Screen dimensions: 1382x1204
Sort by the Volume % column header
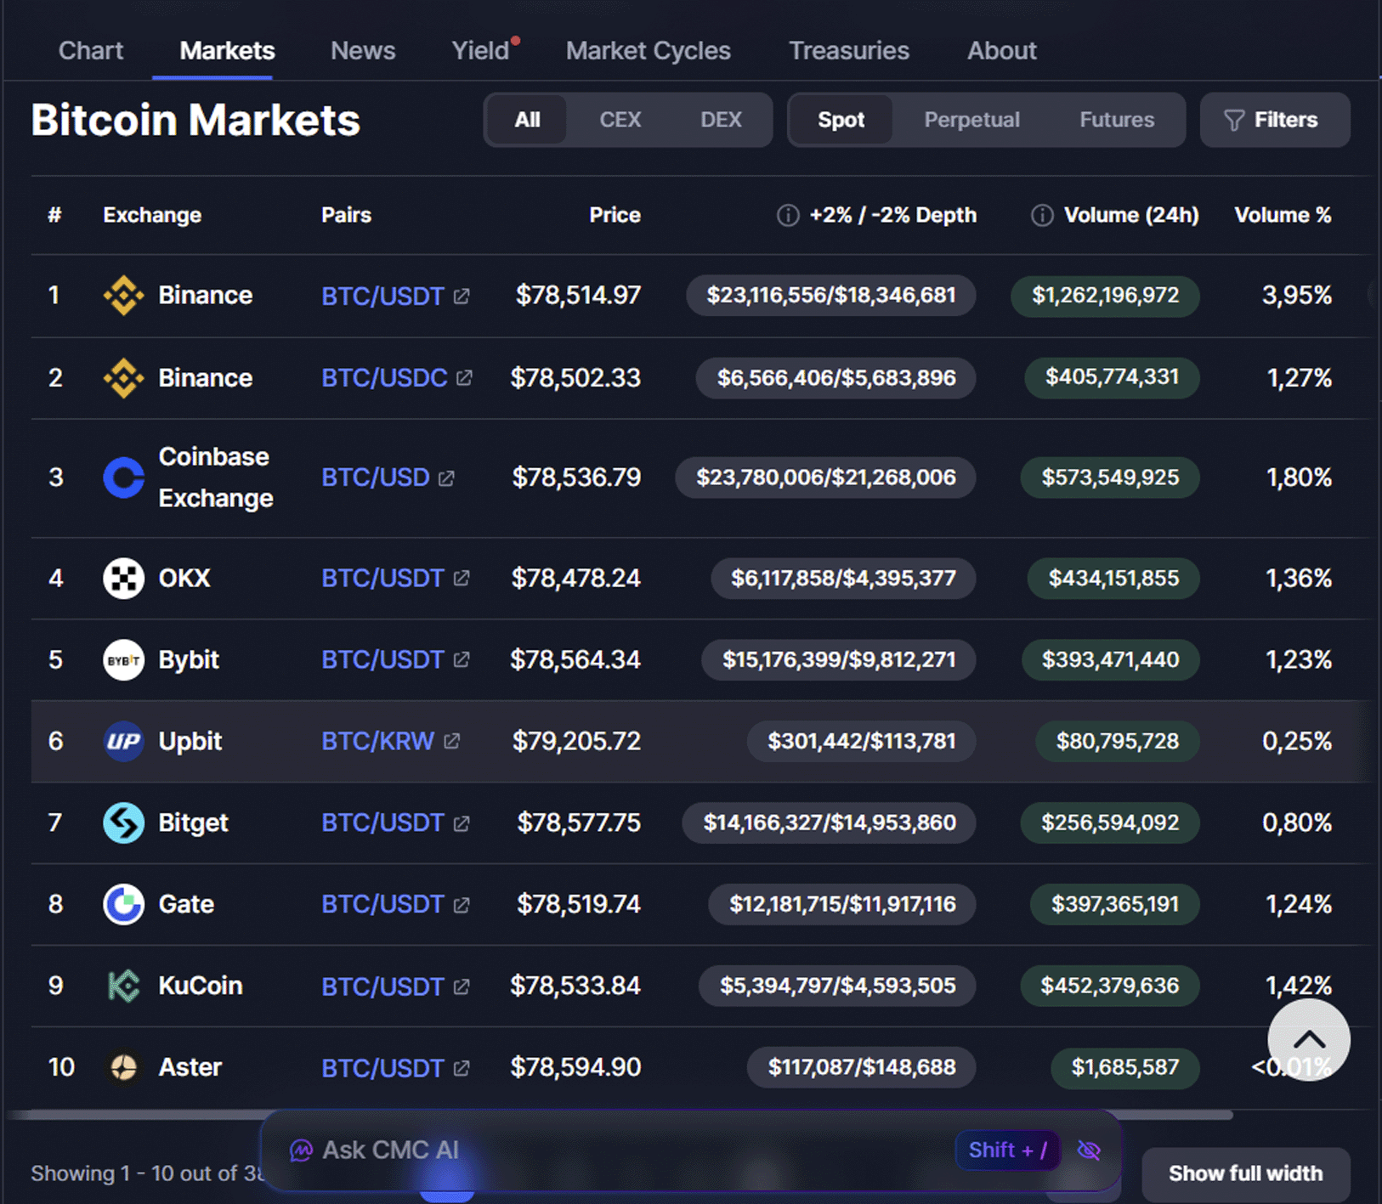1283,216
